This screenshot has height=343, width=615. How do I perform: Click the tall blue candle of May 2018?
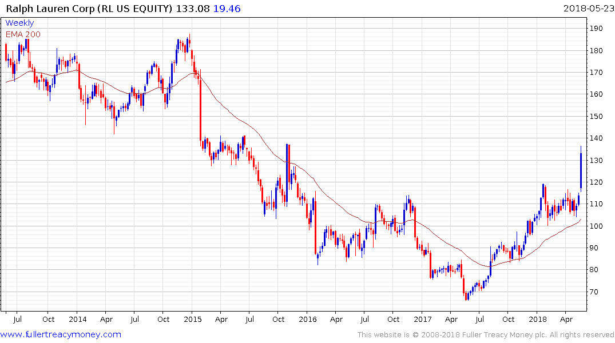pyautogui.click(x=581, y=169)
